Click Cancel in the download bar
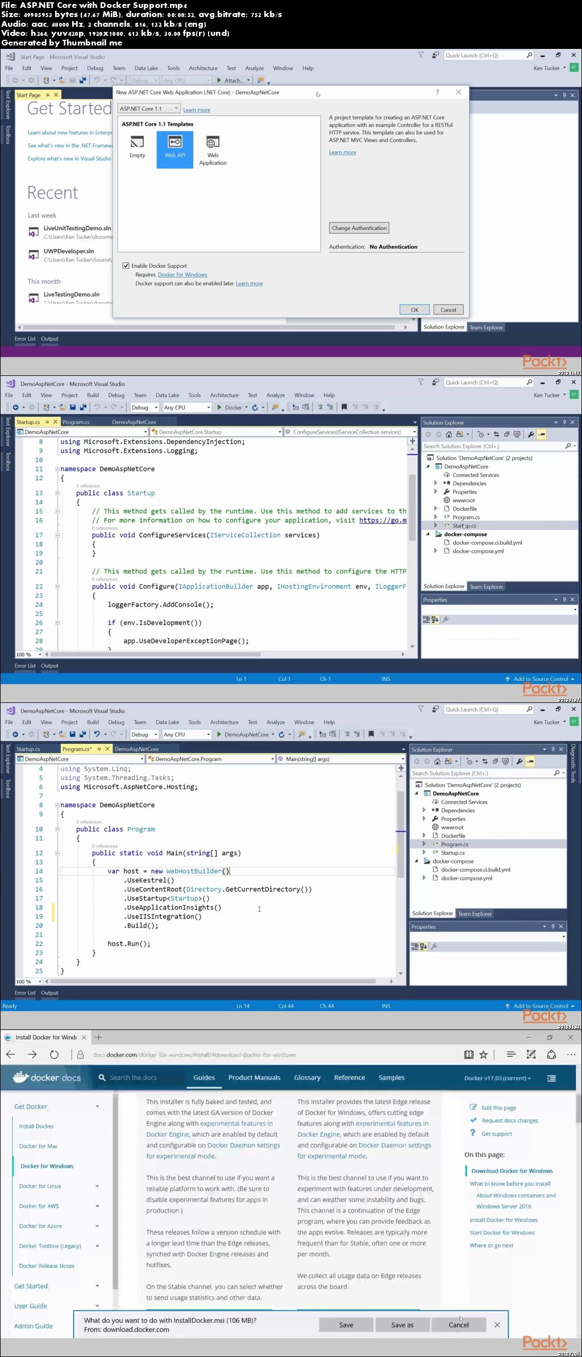The width and height of the screenshot is (582, 1357). coord(459,1325)
